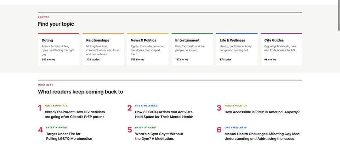
Task: Click rank number 2 in Most Read
Action: pyautogui.click(x=129, y=108)
